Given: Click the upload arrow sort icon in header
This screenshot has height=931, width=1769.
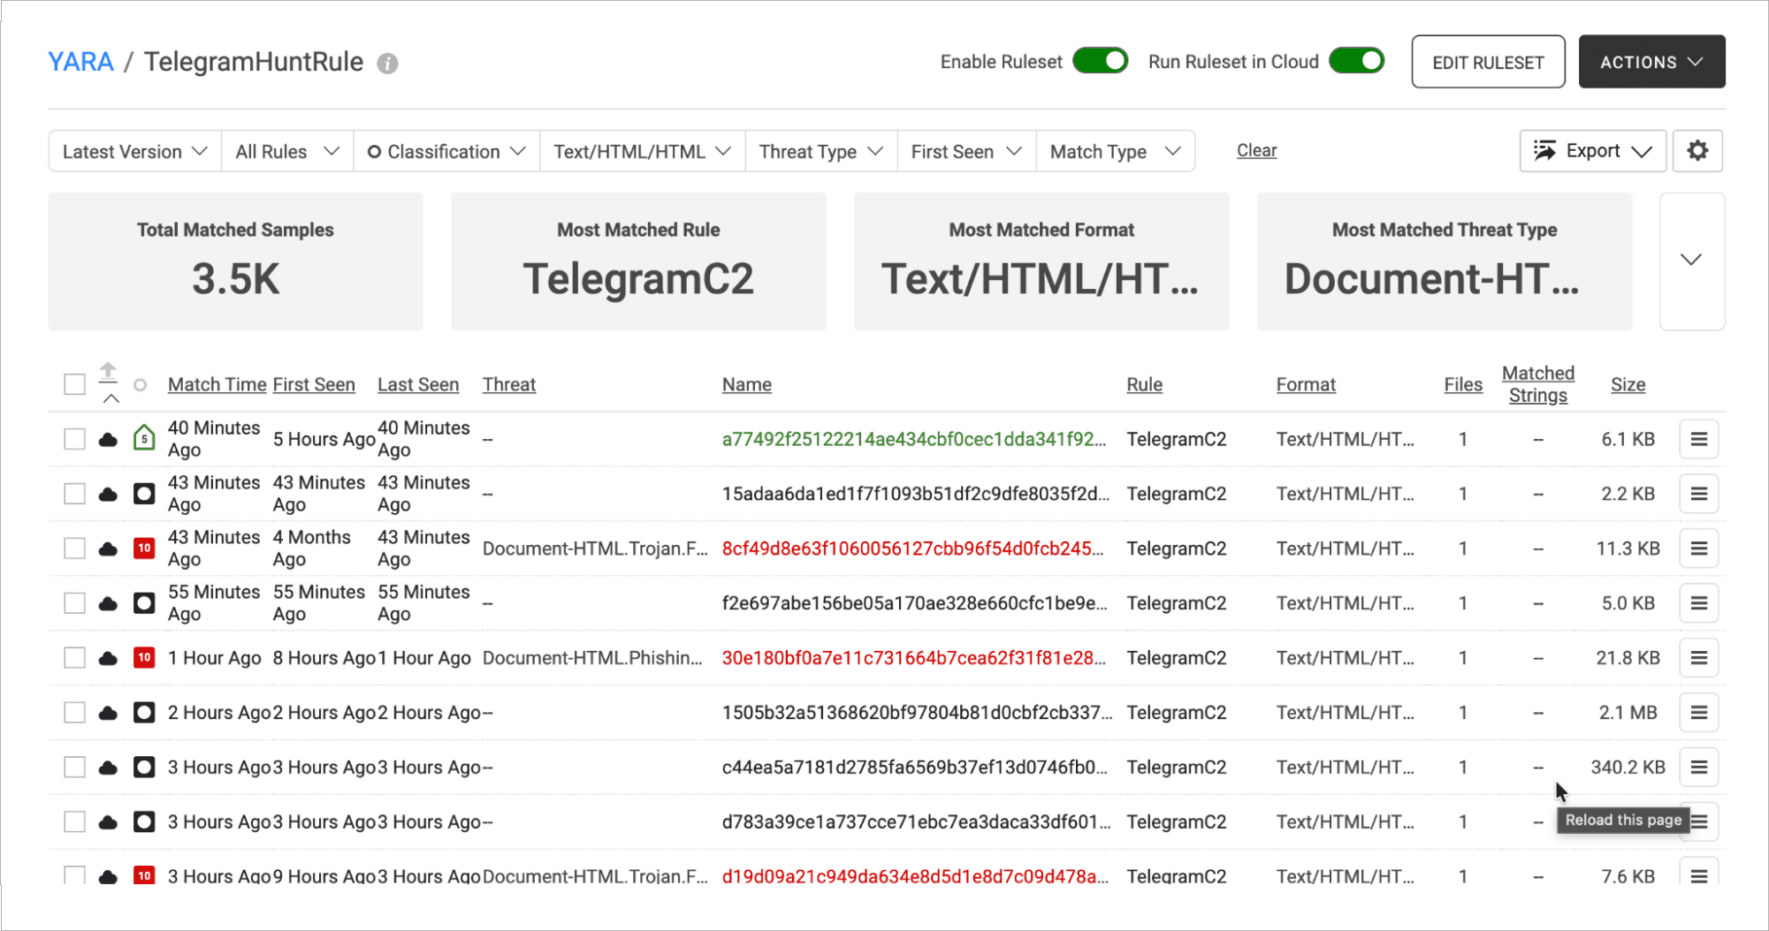Looking at the screenshot, I should pyautogui.click(x=108, y=373).
